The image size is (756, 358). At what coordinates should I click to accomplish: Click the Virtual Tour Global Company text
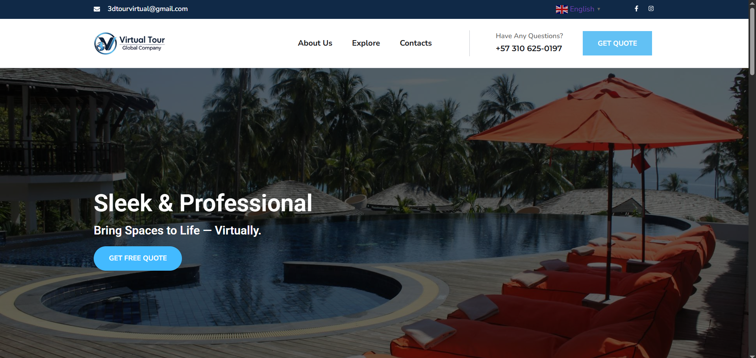(142, 43)
